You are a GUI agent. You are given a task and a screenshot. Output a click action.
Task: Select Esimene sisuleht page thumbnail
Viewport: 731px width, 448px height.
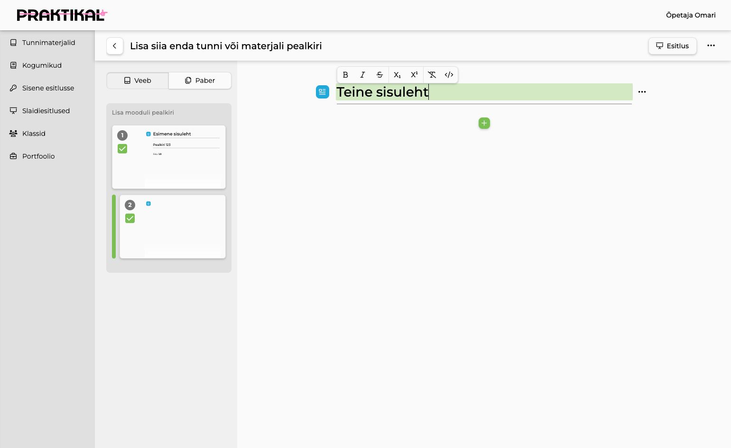pyautogui.click(x=169, y=157)
